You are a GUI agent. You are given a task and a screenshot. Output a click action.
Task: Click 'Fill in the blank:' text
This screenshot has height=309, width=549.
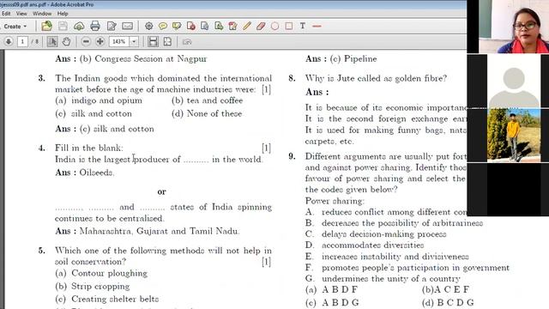(x=89, y=148)
